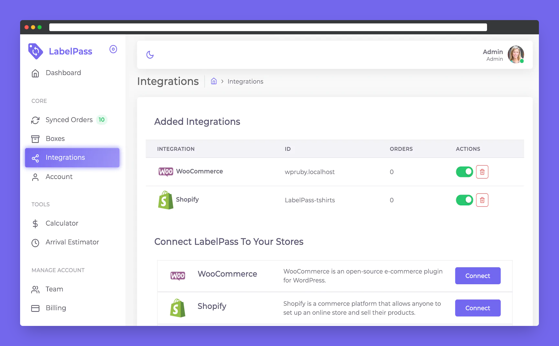
Task: Click the Integrations page title
Action: pyautogui.click(x=168, y=81)
